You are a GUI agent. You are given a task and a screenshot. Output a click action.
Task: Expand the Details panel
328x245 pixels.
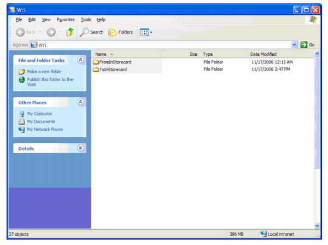click(x=80, y=148)
